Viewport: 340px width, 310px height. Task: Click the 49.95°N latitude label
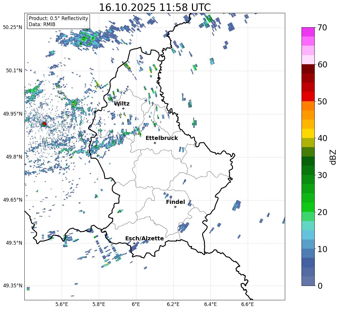point(13,114)
